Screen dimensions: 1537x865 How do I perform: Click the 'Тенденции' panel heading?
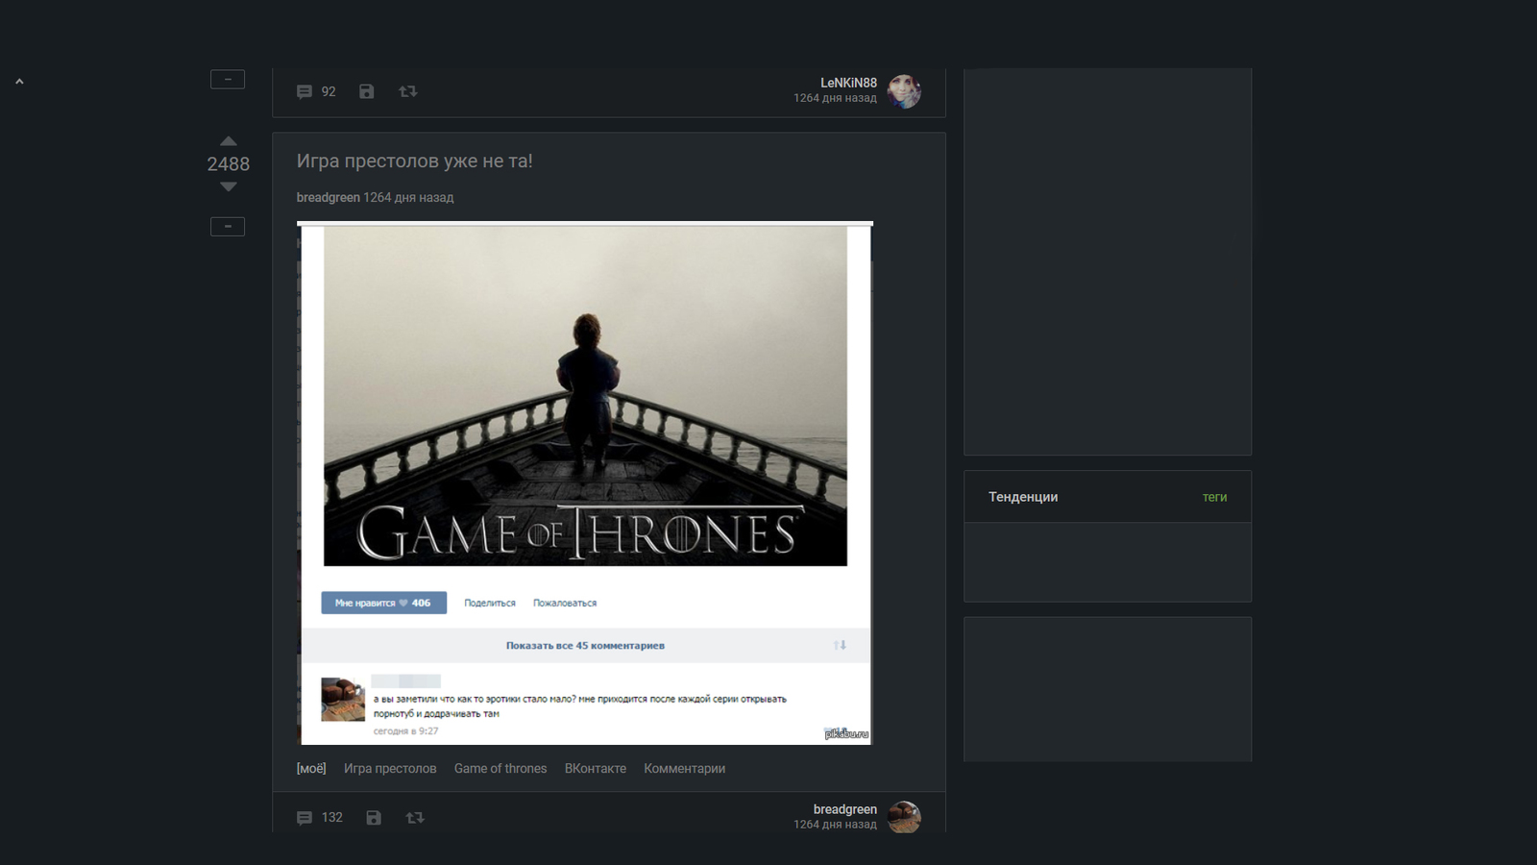tap(1023, 497)
